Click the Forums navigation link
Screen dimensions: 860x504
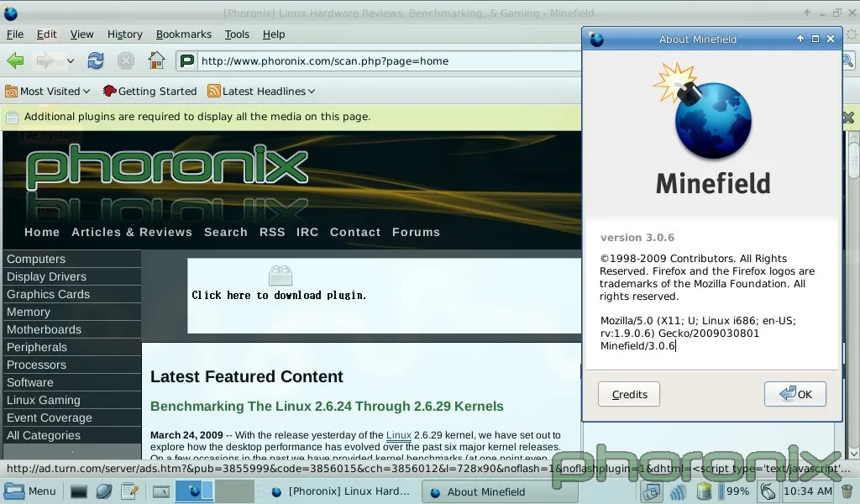[x=416, y=232]
